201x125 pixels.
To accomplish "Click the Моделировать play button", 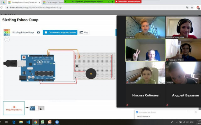I will [x=14, y=108].
